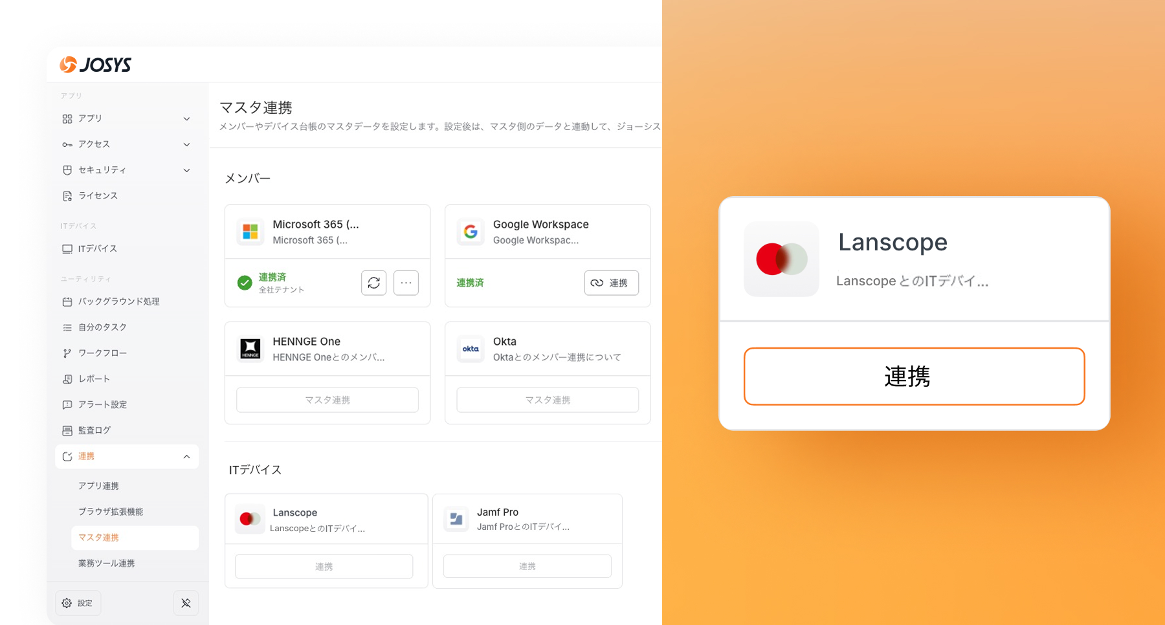This screenshot has height=625, width=1165.
Task: Click the HENNGE One logo
Action: (250, 349)
